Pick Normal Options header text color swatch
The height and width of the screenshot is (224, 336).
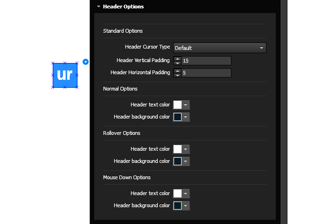click(177, 105)
